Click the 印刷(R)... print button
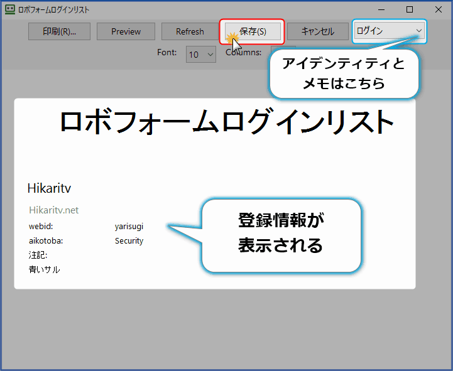The width and height of the screenshot is (453, 371). [x=59, y=31]
